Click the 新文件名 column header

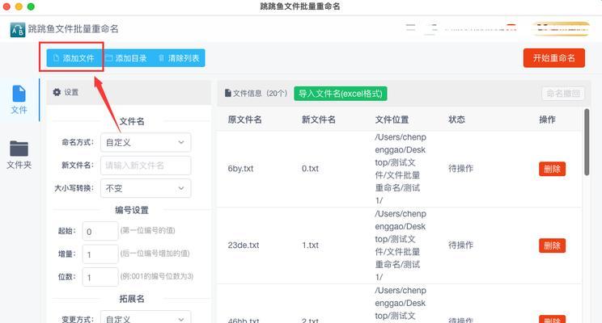(319, 120)
